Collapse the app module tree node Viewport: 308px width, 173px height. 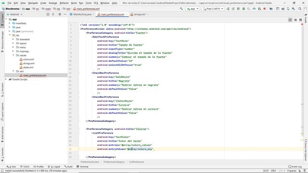point(6,19)
